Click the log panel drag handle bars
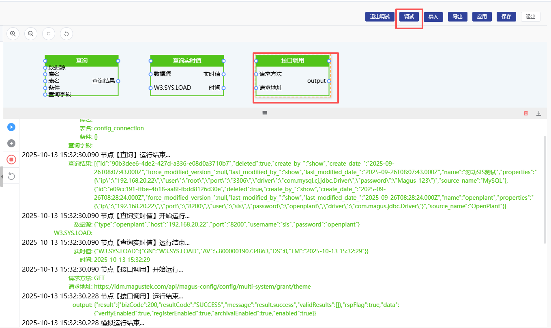551x328 pixels. tap(265, 113)
